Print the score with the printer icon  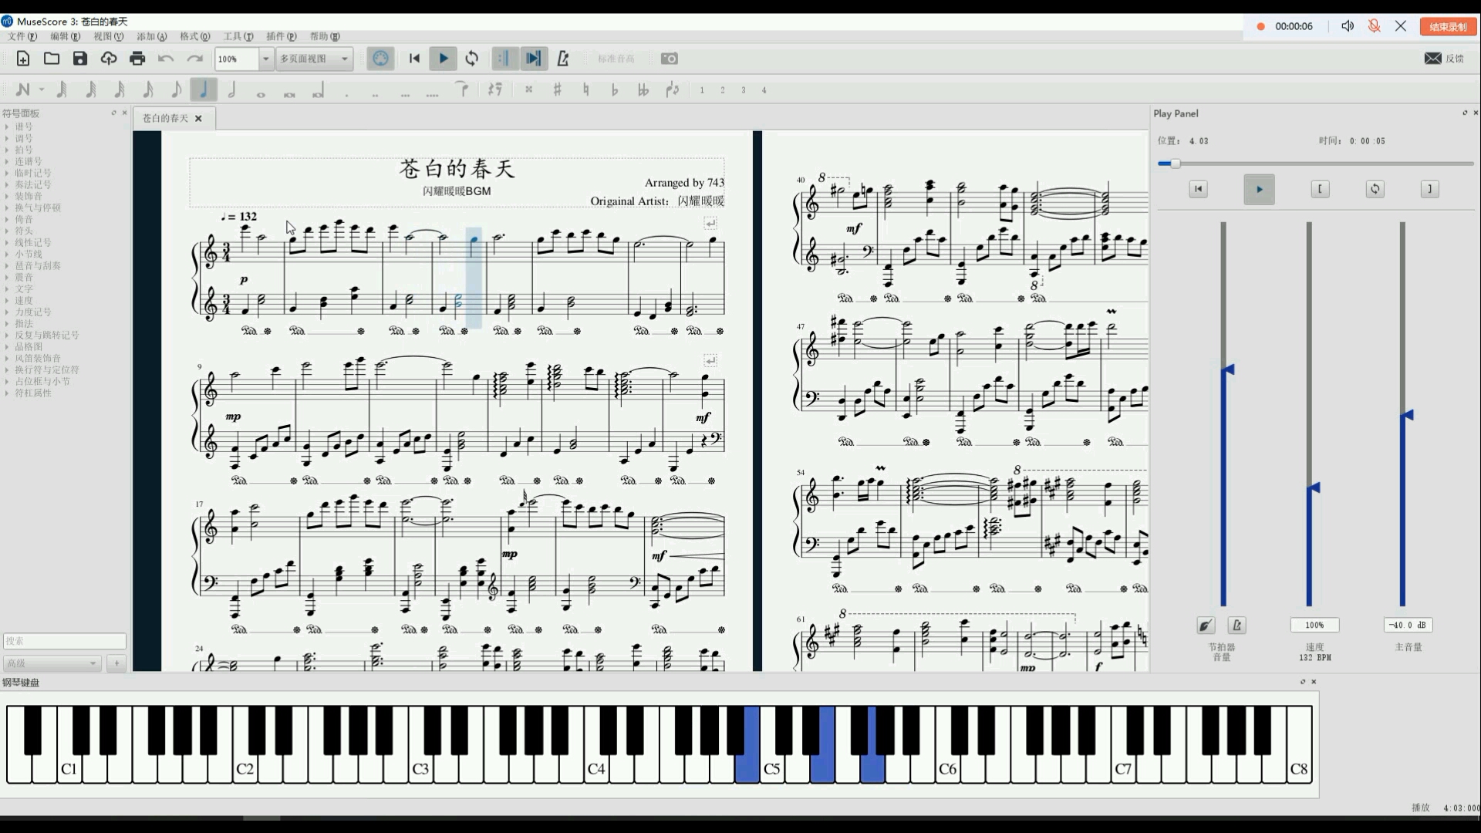pos(137,59)
